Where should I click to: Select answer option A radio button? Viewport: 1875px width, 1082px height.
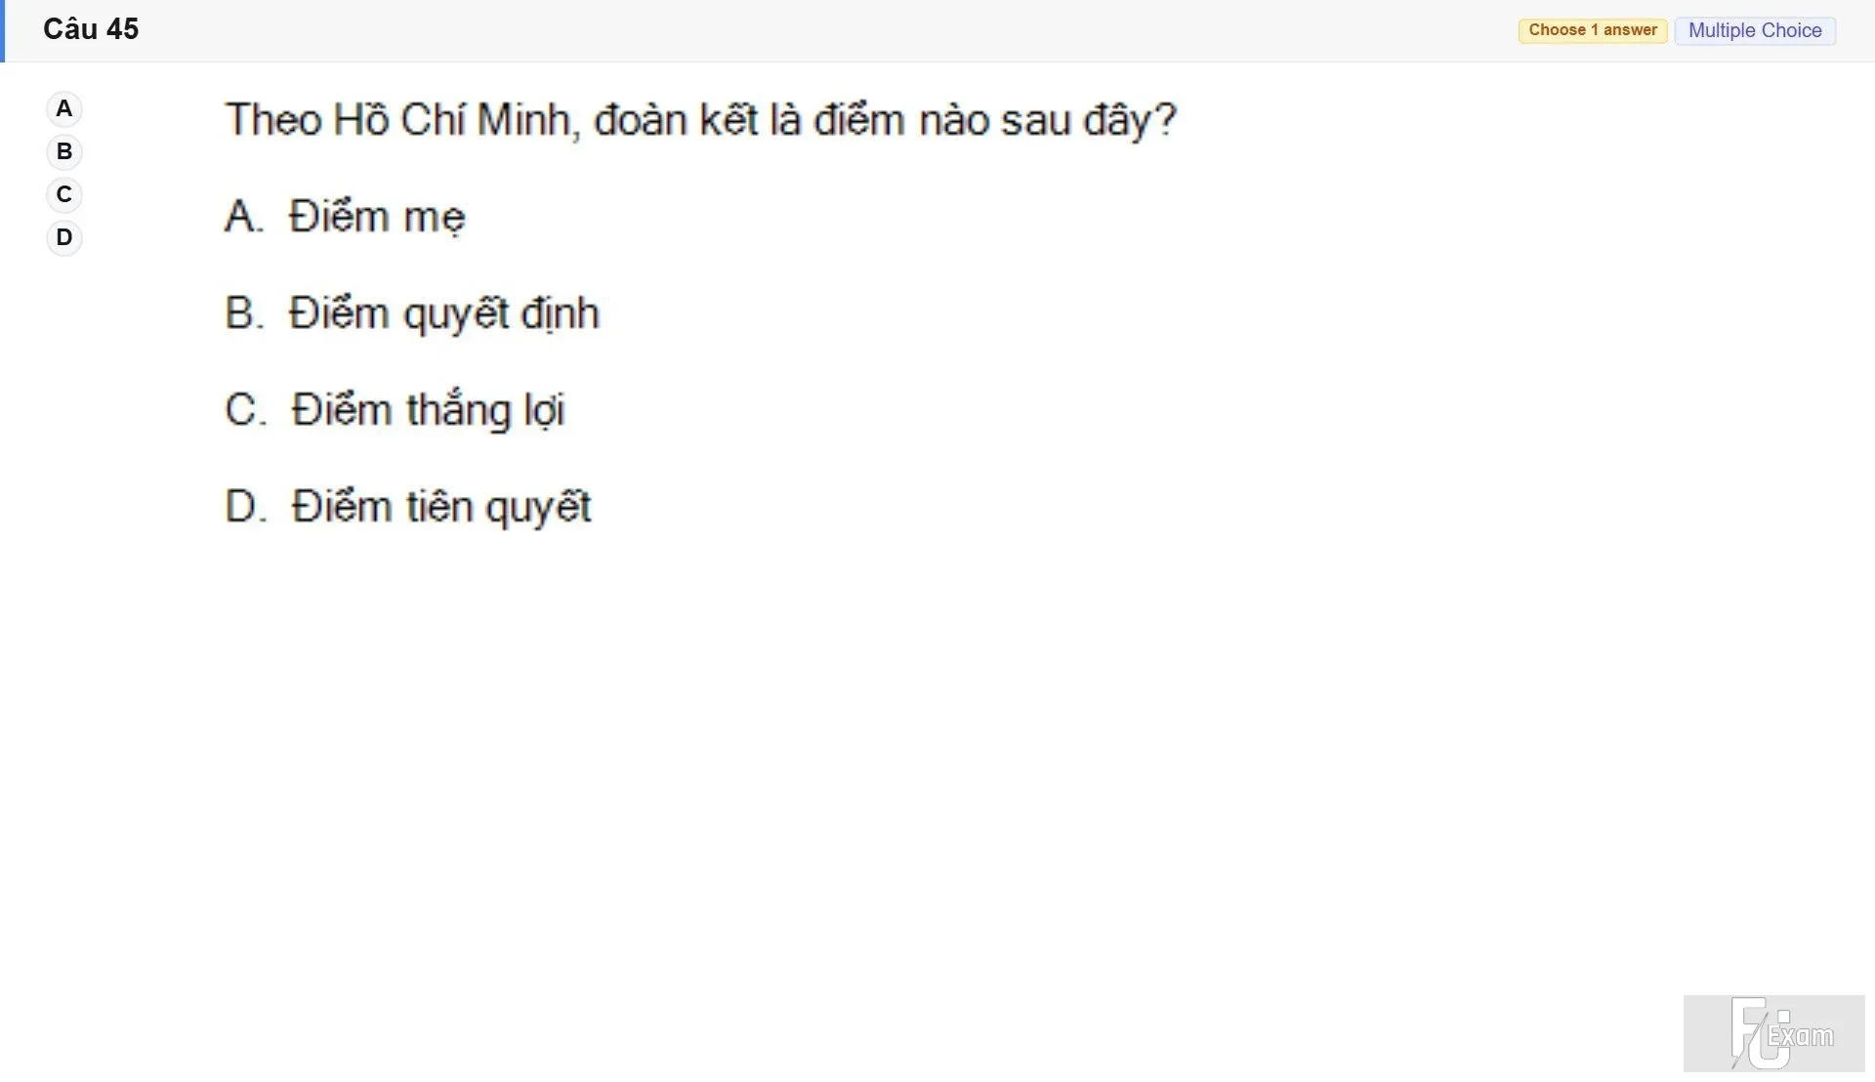point(64,108)
